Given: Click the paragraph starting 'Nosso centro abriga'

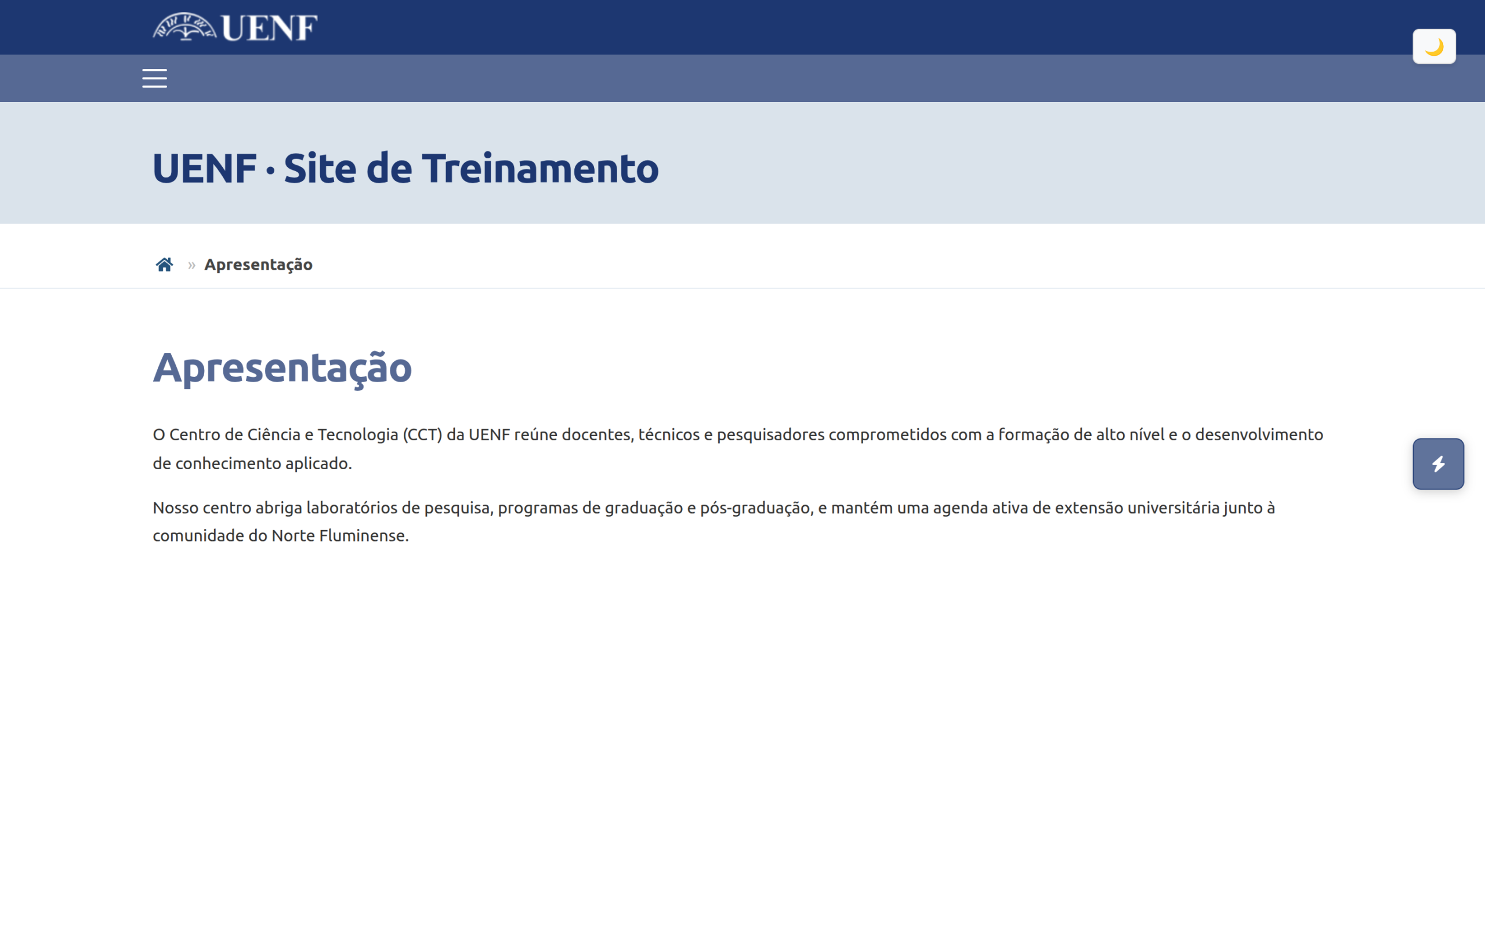Looking at the screenshot, I should point(714,521).
